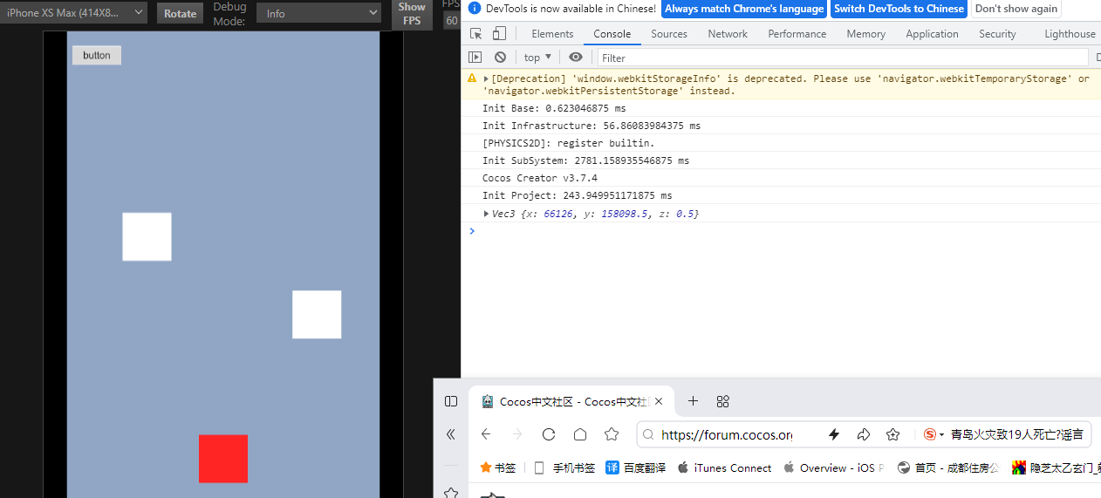Click the lightning speed mode icon
The width and height of the screenshot is (1101, 498).
834,434
